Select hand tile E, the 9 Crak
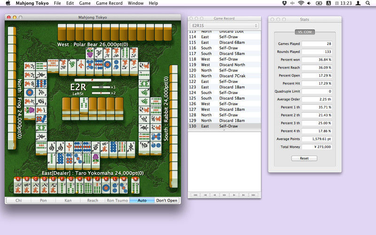This screenshot has height=235, width=376. (53, 186)
